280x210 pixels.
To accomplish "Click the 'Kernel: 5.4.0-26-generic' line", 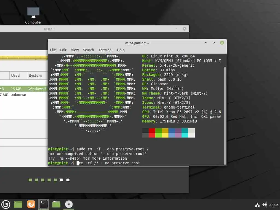I will tap(168, 66).
